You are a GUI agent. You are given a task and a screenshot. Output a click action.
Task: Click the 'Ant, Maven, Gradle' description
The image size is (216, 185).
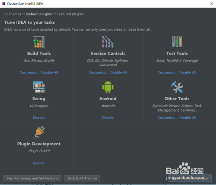tap(39, 61)
